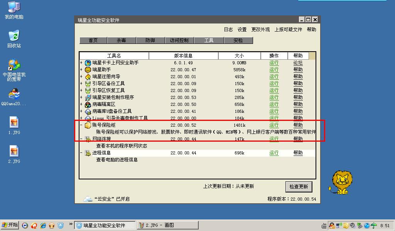Select the 工具 tab

pos(209,40)
